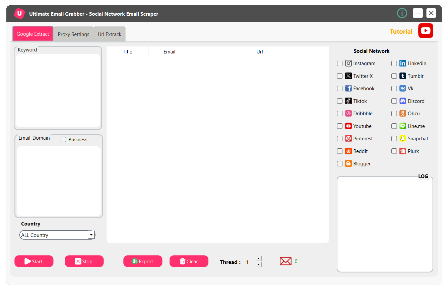The height and width of the screenshot is (289, 448).
Task: Click inside the Email-Domain text box
Action: point(59,181)
